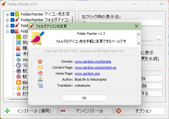This screenshot has height=119, width=169.
Task: Click the red minus uninstall icon
Action: point(63,111)
